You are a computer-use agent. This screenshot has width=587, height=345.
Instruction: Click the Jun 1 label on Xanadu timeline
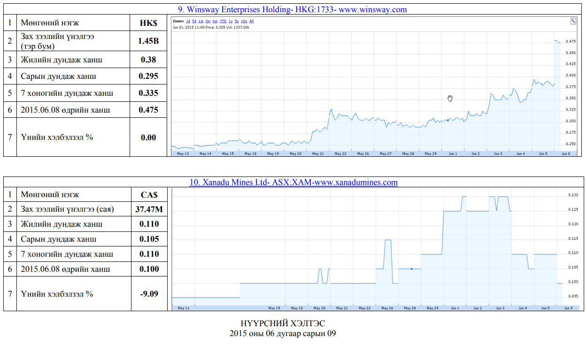tap(455, 308)
